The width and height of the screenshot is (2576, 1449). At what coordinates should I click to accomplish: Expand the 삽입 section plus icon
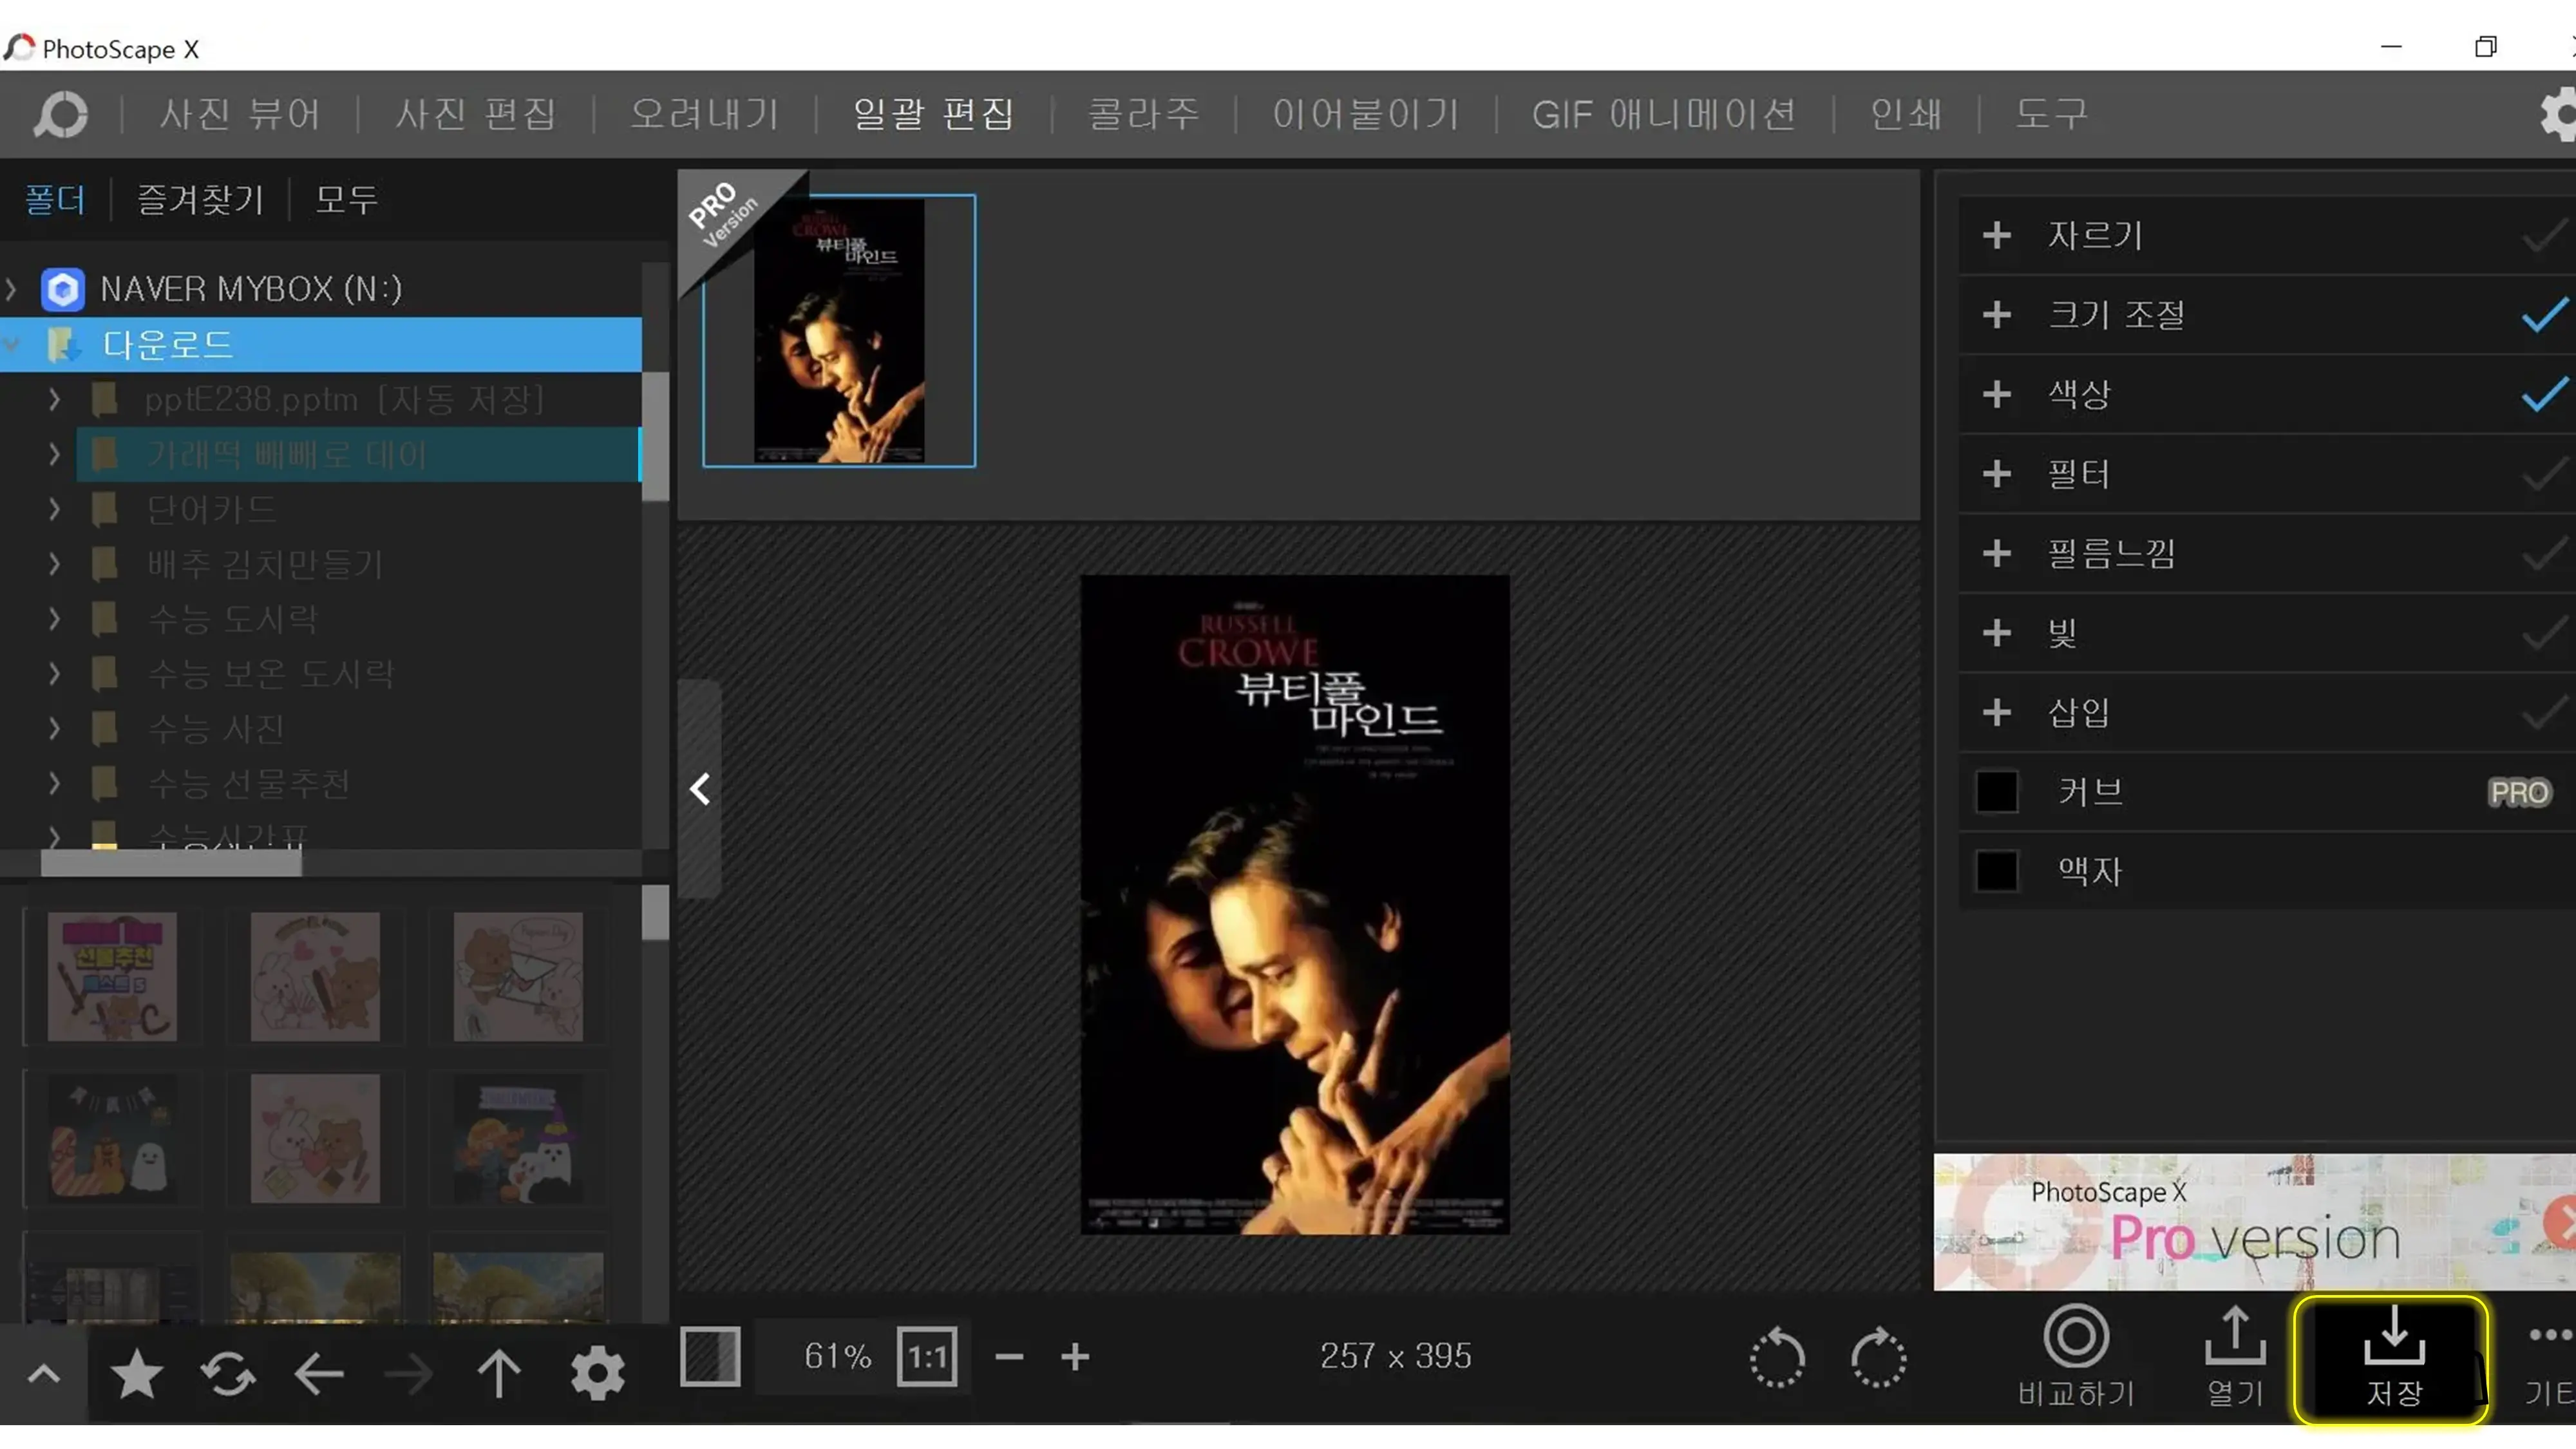(x=1996, y=712)
